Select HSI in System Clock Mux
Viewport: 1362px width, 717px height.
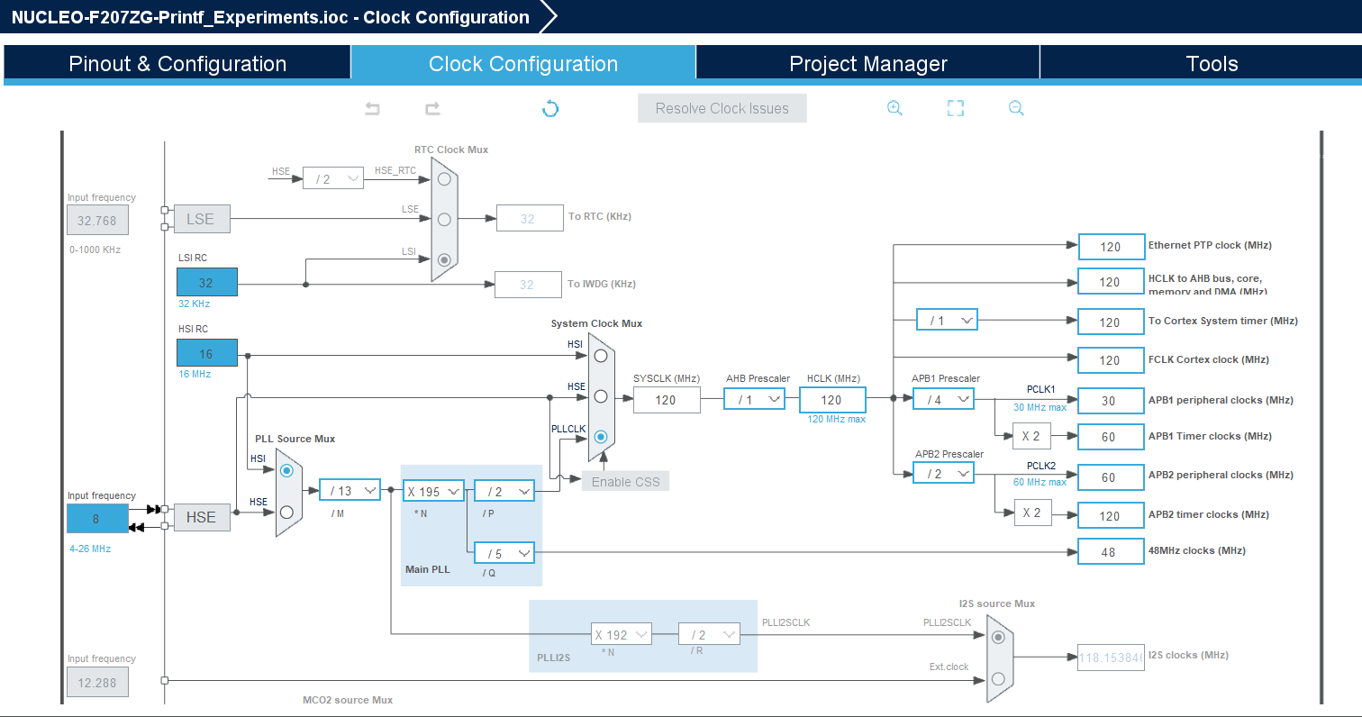pyautogui.click(x=600, y=356)
